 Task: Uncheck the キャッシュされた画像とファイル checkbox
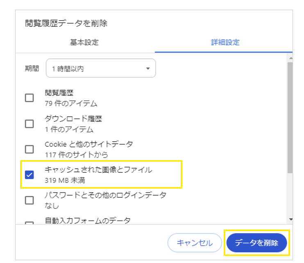tap(29, 175)
